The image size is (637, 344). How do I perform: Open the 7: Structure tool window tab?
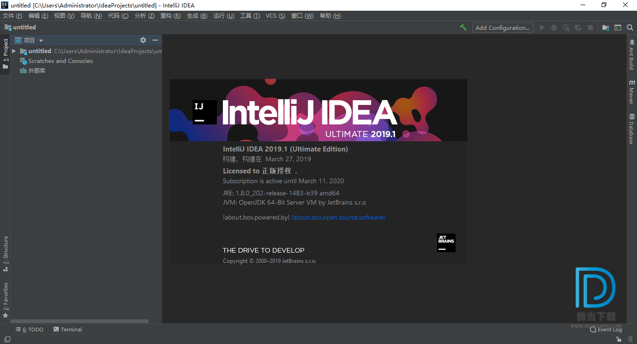(5, 254)
